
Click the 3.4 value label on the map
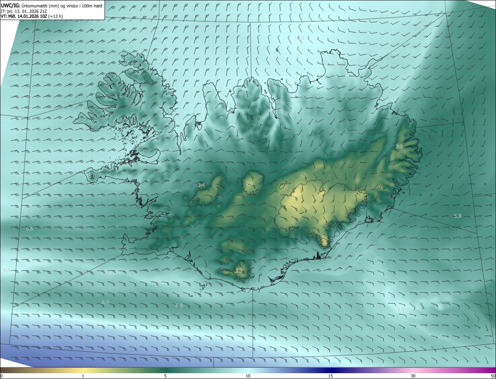point(201,185)
